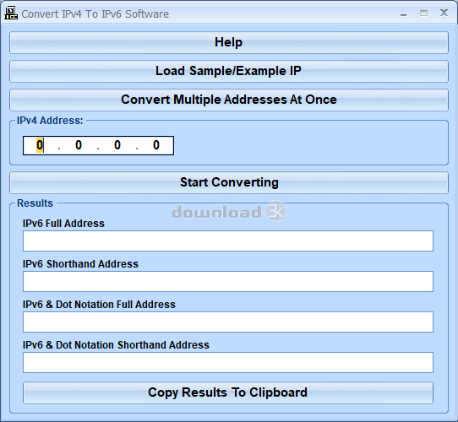The width and height of the screenshot is (458, 422).
Task: Open Convert Multiple Addresses At Once
Action: pyautogui.click(x=229, y=100)
